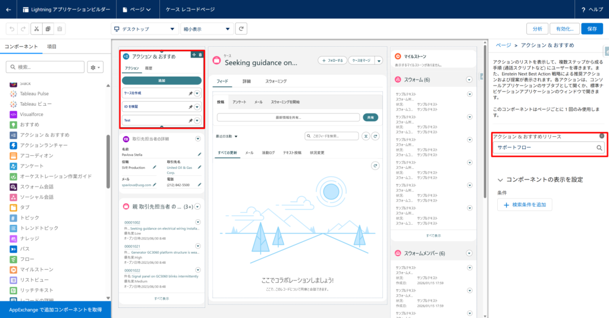The image size is (609, 318).
Task: Click the canvas refresh icon beside 縮小表示
Action: 241,29
